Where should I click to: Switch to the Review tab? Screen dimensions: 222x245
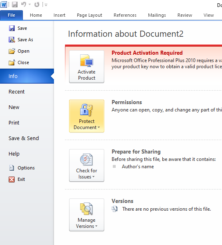click(185, 15)
